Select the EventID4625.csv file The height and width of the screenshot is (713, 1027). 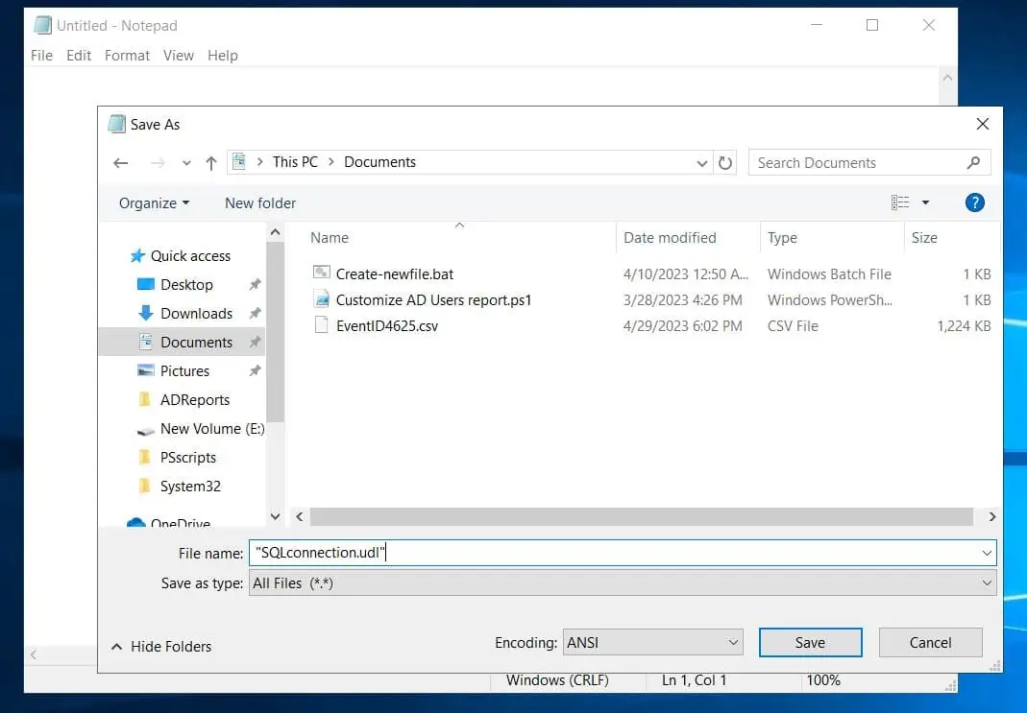coord(386,325)
